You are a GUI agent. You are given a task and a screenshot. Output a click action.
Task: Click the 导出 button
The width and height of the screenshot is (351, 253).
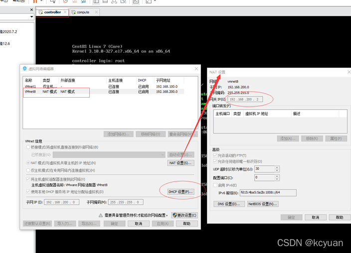click(89, 224)
